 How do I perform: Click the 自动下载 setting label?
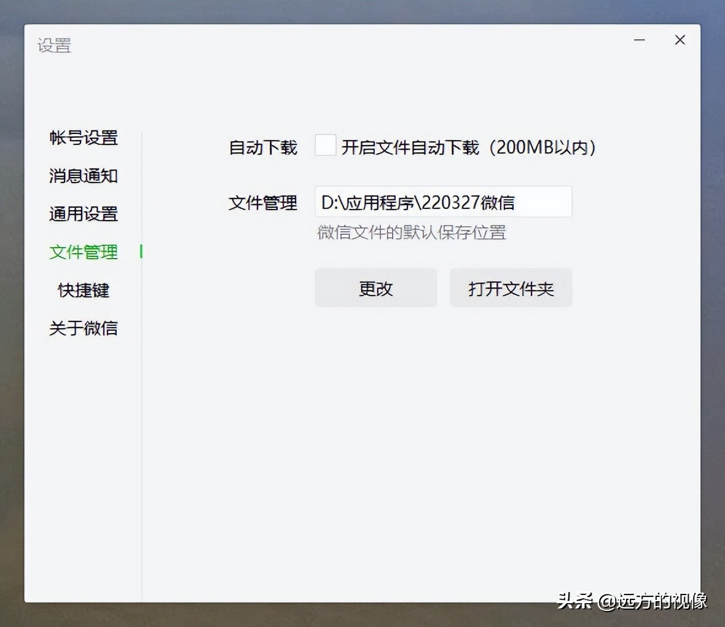[262, 148]
